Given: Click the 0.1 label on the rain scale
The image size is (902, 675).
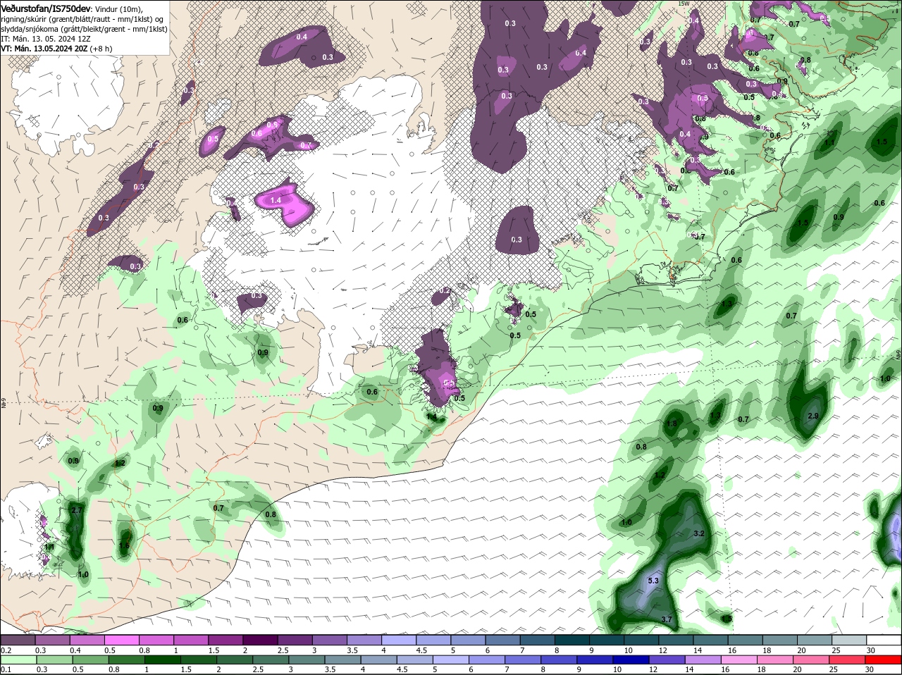Looking at the screenshot, I should coord(6,669).
